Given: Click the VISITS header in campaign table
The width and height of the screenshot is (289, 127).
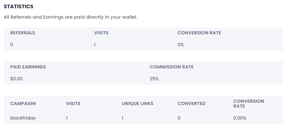Looking at the screenshot, I should tap(73, 104).
